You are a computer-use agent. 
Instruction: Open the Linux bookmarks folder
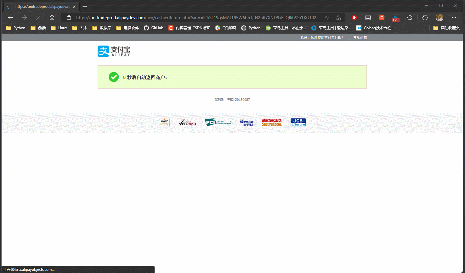(59, 28)
